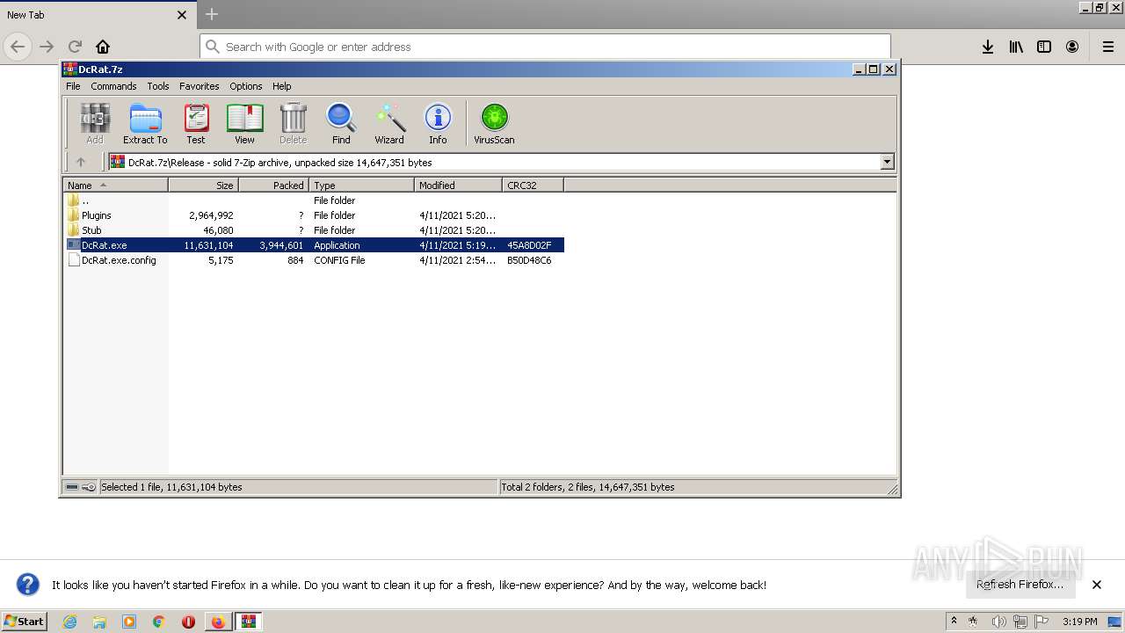Open the Commands menu
The height and width of the screenshot is (633, 1125).
pos(113,86)
